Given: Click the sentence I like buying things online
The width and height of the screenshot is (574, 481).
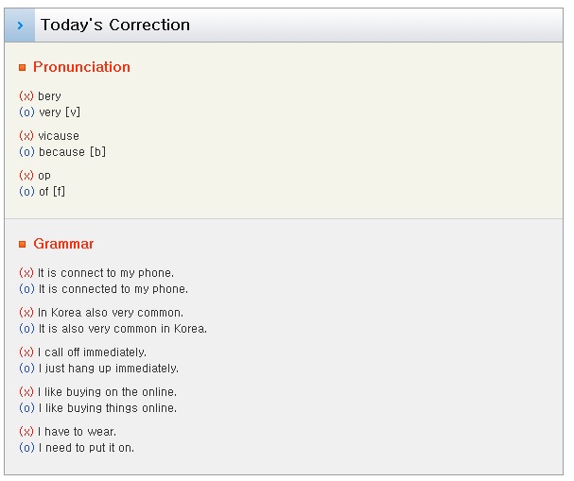Looking at the screenshot, I should click(x=108, y=408).
